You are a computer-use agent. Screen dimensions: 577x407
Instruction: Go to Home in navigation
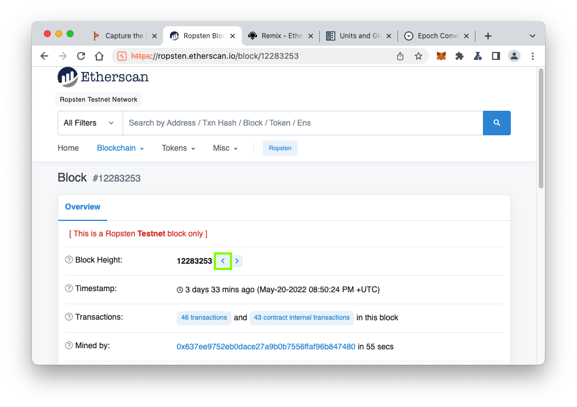(x=68, y=148)
